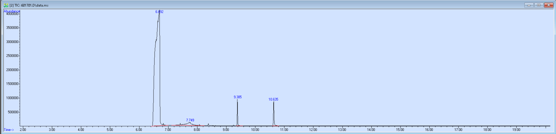Click the 15.00 time axis label
Image resolution: width=556 pixels, height=134 pixels.
pyautogui.click(x=400, y=130)
